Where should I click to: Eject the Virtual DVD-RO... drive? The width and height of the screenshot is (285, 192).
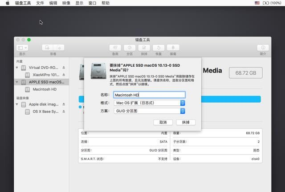point(64,68)
